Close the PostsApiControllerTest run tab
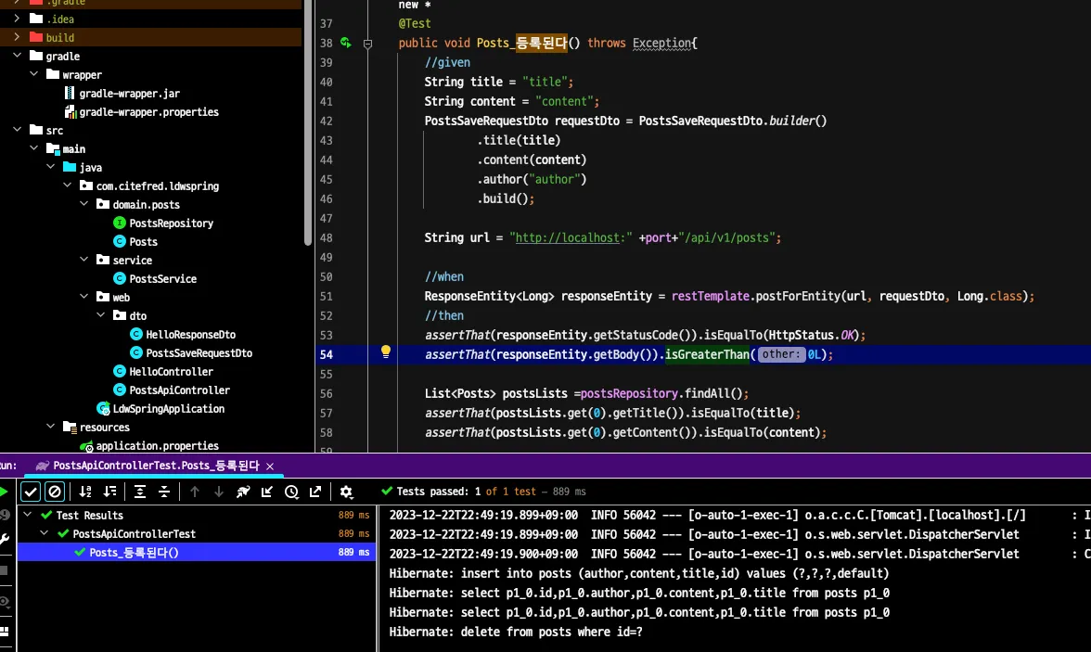The height and width of the screenshot is (652, 1091). [x=270, y=467]
